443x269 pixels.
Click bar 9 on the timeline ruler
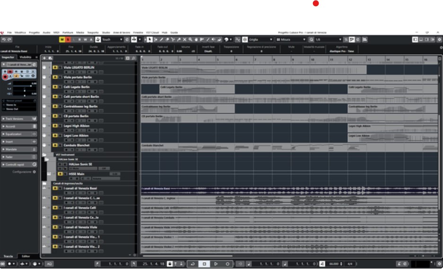[x=293, y=60]
